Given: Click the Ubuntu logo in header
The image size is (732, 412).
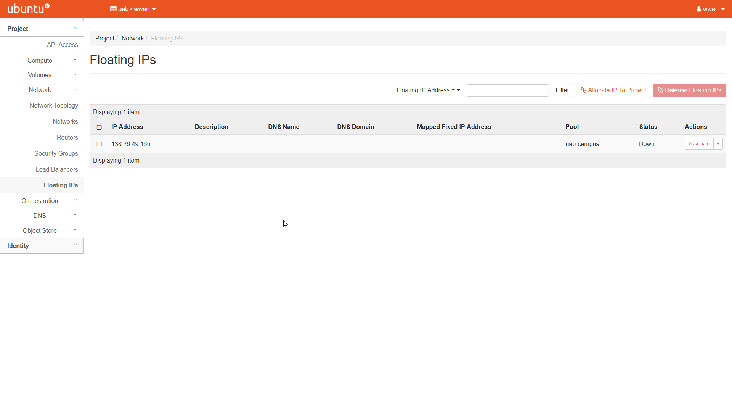Looking at the screenshot, I should tap(29, 8).
